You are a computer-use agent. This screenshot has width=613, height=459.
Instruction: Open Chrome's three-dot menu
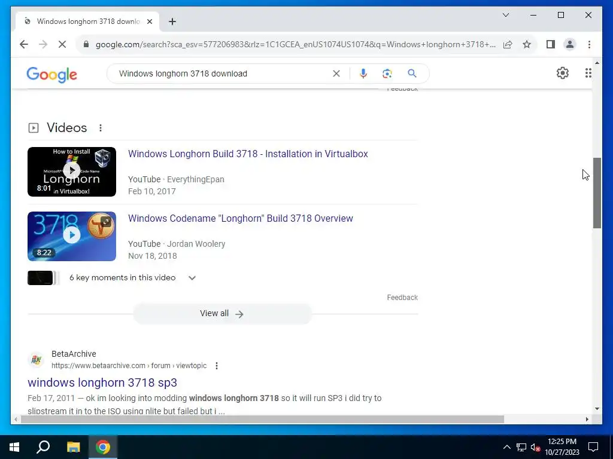pos(589,44)
